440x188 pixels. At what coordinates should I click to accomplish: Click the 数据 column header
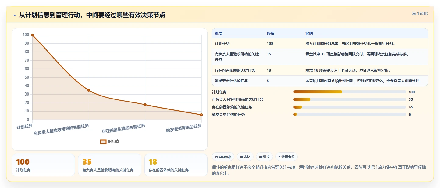[270, 33]
